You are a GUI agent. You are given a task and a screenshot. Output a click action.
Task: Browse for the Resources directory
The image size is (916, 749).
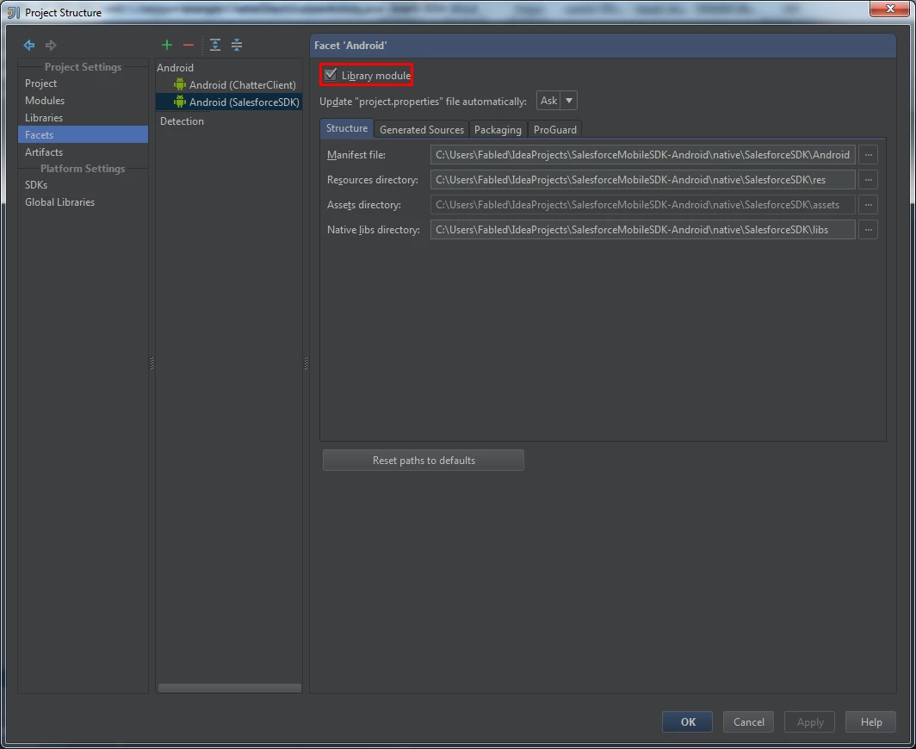868,180
